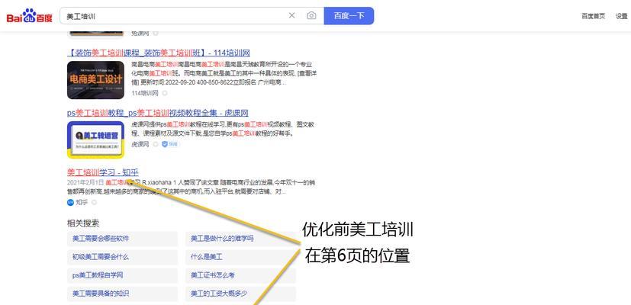Click the Baidu logo
The height and width of the screenshot is (305, 631).
pos(30,15)
